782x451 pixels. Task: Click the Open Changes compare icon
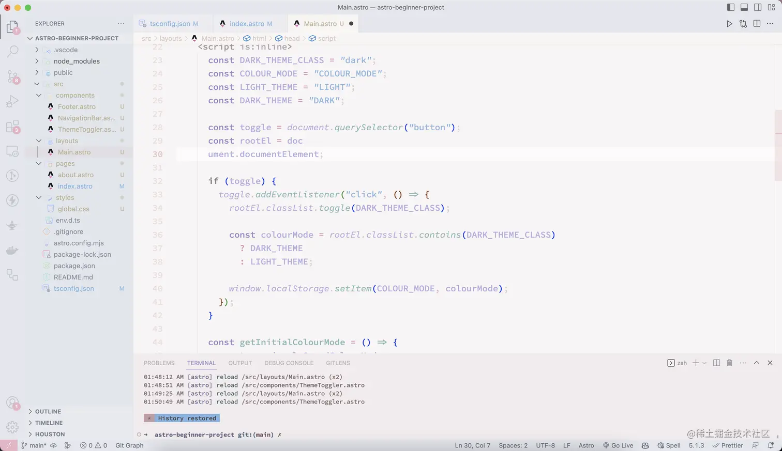743,24
